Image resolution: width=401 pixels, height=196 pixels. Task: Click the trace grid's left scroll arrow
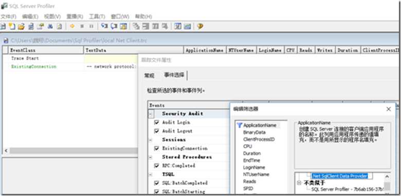[x=6, y=150]
